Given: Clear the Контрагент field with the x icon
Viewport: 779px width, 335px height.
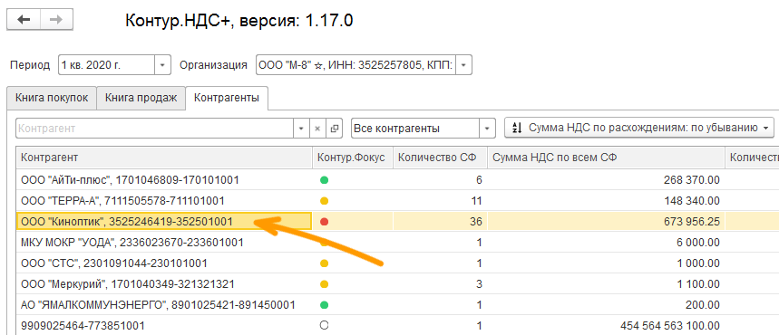Looking at the screenshot, I should coord(317,129).
